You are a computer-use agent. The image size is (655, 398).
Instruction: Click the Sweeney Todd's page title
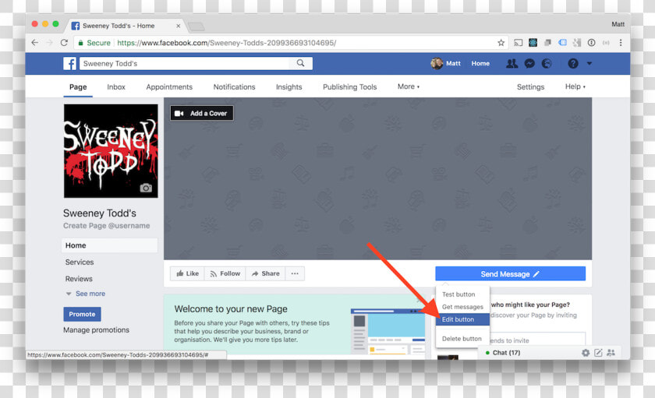(100, 213)
